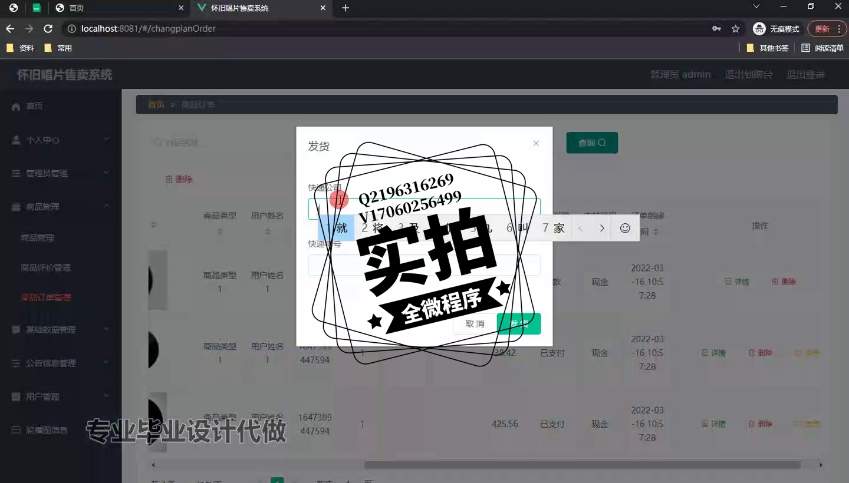Open 商品管理 submenu item
This screenshot has height=483, width=849.
(x=38, y=238)
